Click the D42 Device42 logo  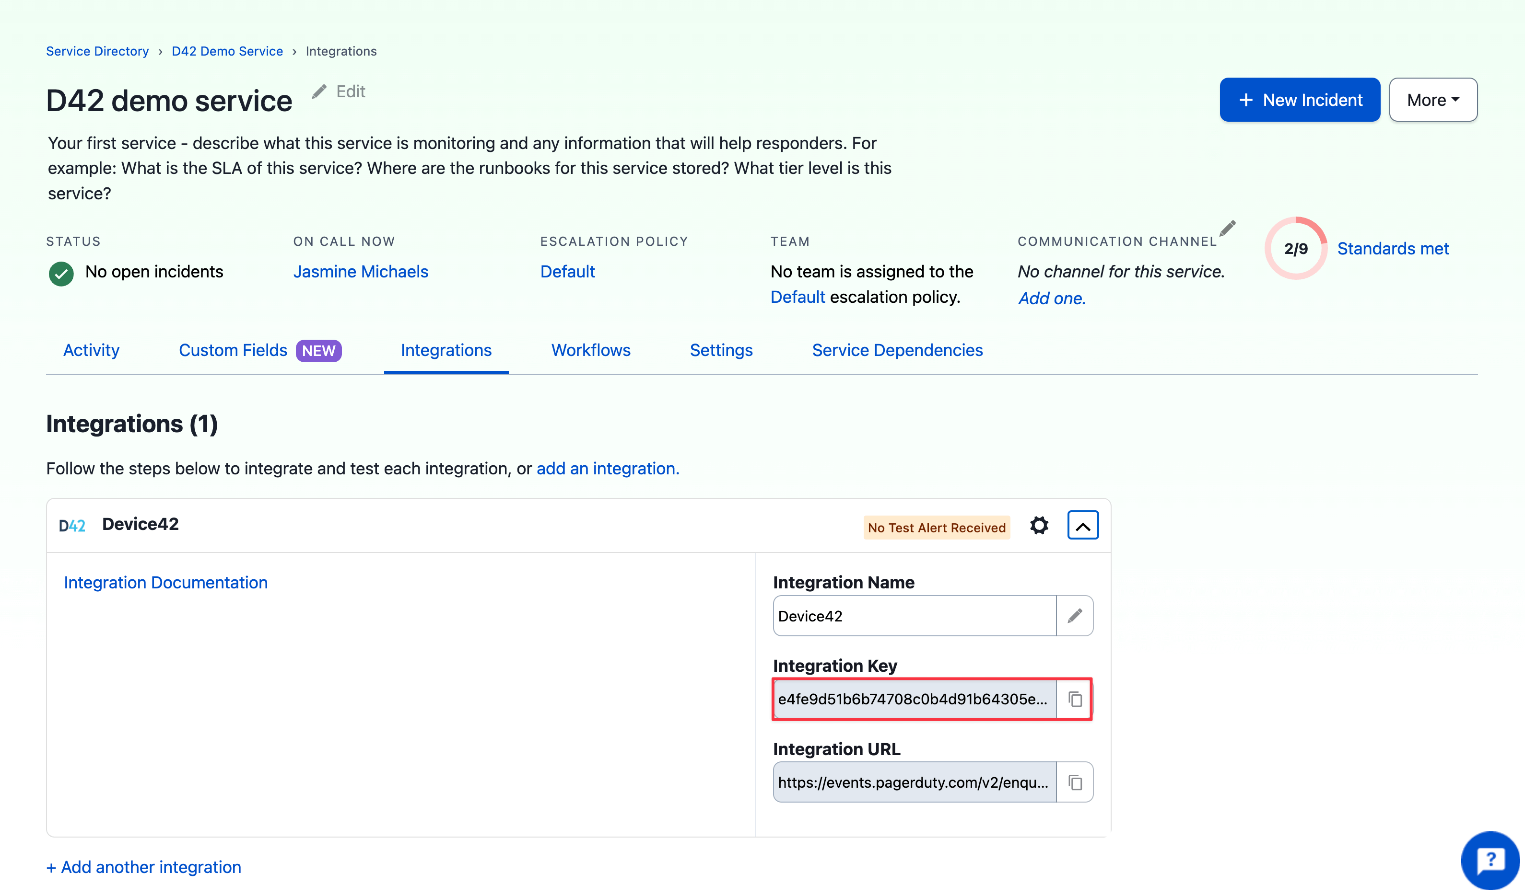(72, 524)
